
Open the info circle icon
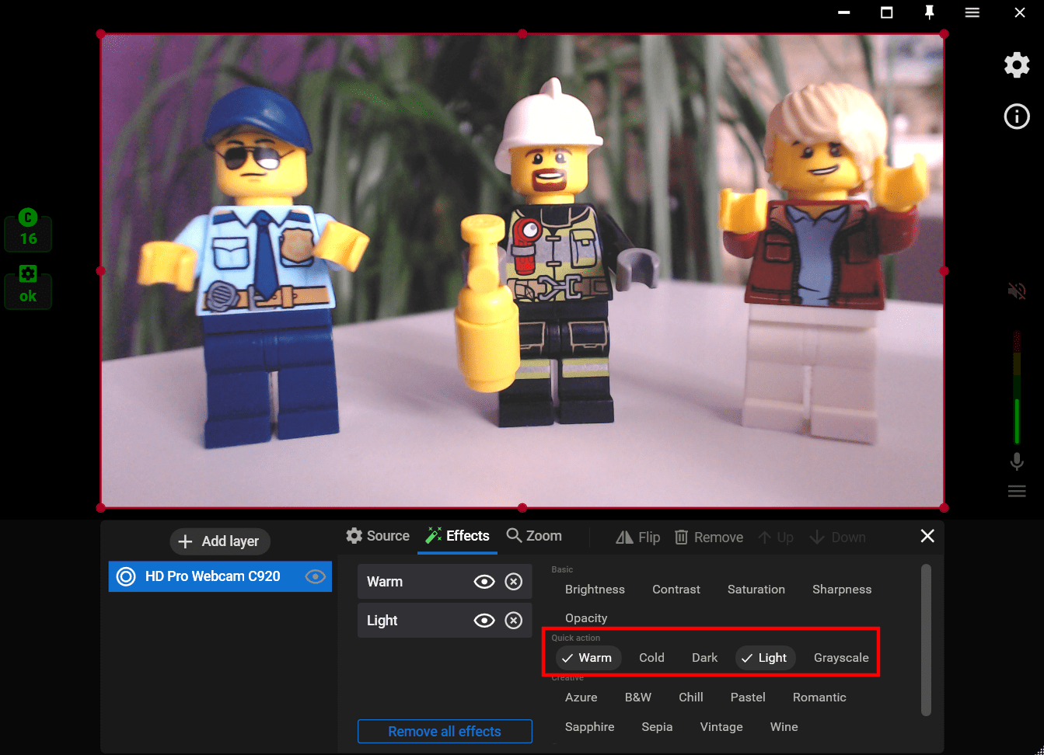pos(1017,117)
